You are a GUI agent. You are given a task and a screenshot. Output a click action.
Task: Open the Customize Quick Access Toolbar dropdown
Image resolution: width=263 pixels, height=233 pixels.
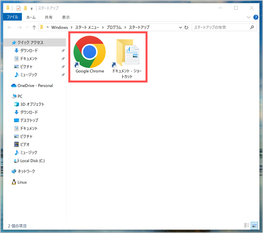pyautogui.click(x=32, y=8)
